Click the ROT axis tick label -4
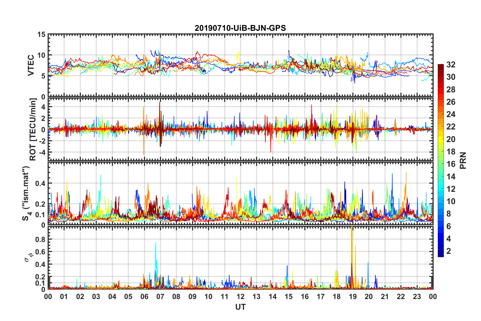 (x=42, y=152)
